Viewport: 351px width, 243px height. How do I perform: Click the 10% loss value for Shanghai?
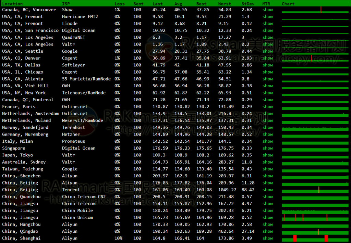click(x=118, y=238)
